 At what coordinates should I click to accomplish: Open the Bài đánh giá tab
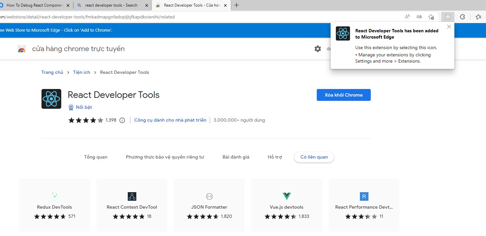pyautogui.click(x=236, y=157)
